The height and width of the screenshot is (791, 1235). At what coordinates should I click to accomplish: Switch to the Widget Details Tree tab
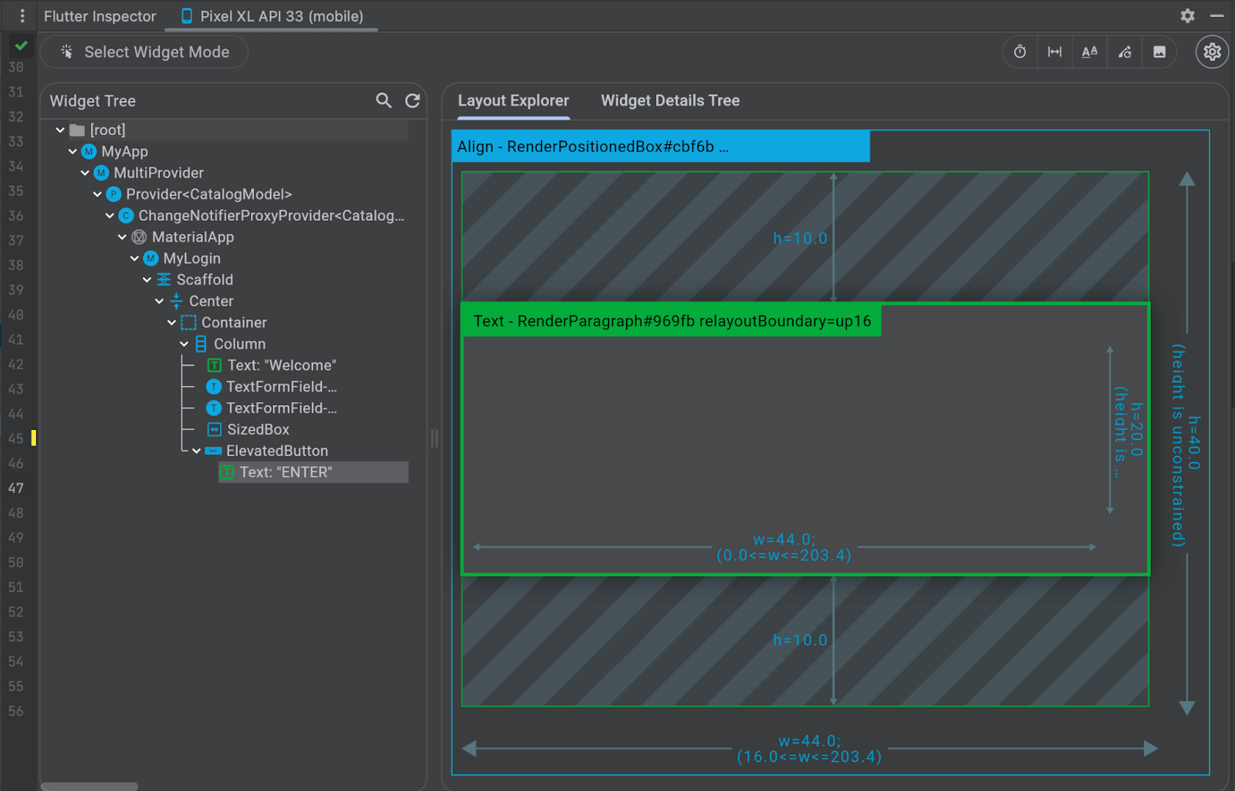[x=670, y=100]
